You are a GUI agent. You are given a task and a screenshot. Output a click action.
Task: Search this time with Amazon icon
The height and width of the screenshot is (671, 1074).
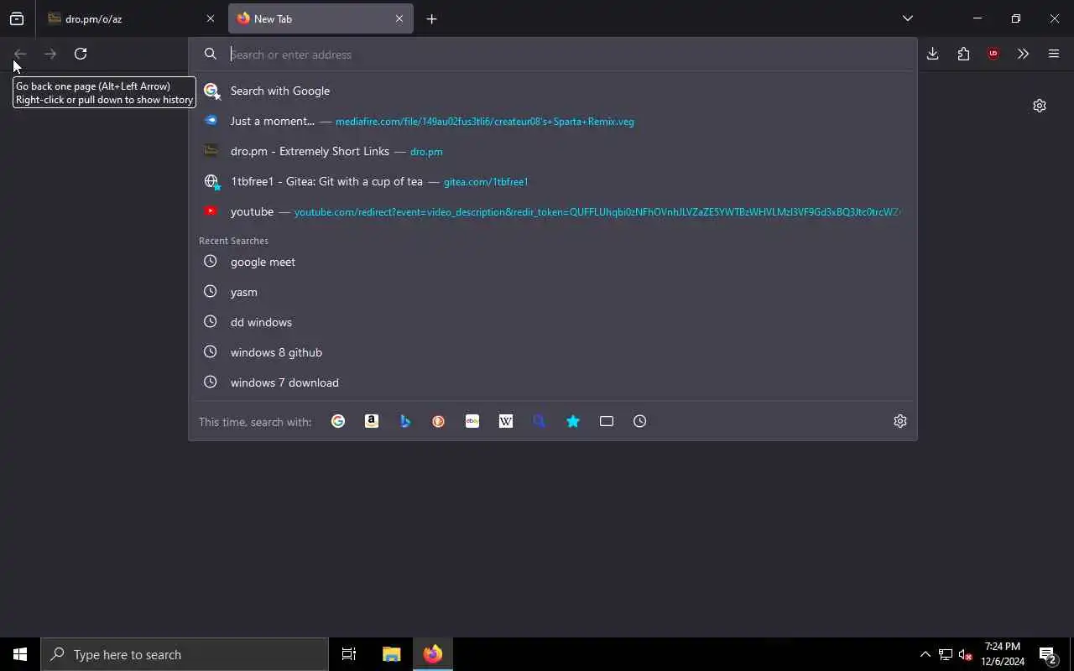372,421
